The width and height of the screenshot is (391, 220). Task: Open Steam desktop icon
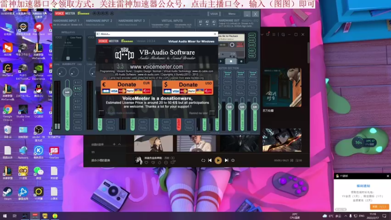7,194
